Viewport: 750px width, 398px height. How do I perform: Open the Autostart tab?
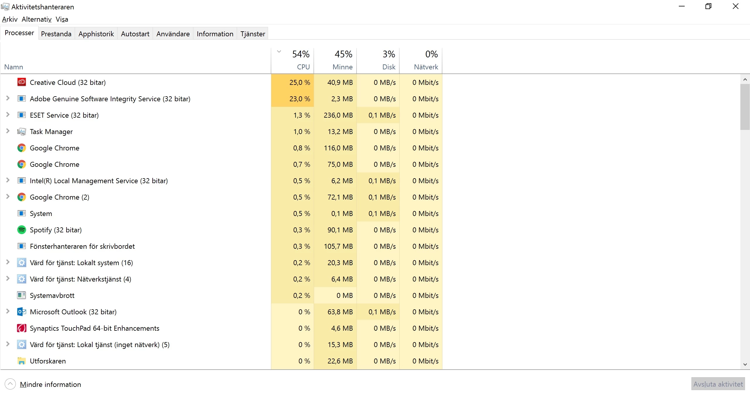pos(135,34)
